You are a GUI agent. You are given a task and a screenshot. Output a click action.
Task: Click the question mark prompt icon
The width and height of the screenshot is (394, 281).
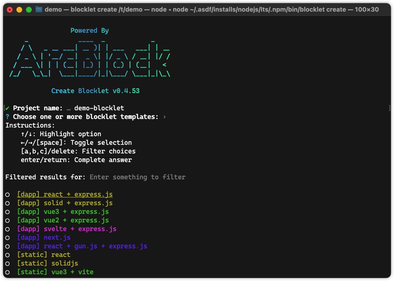[7, 117]
